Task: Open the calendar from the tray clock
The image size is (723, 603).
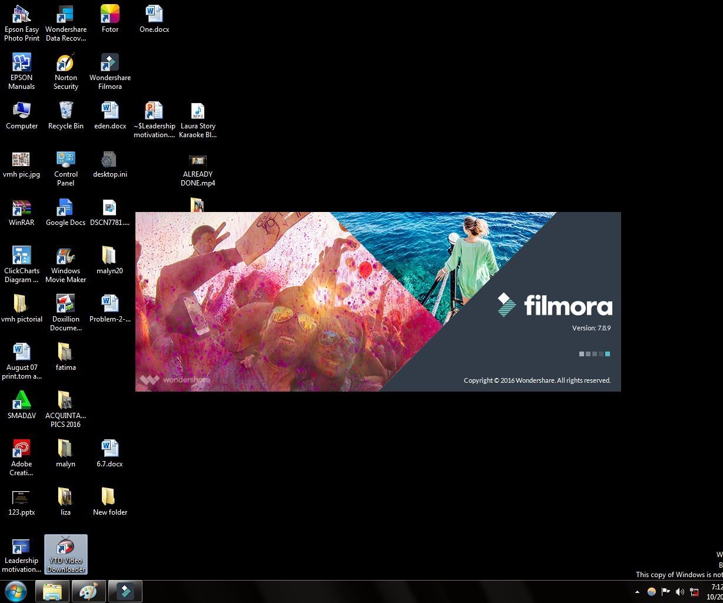Action: [712, 592]
